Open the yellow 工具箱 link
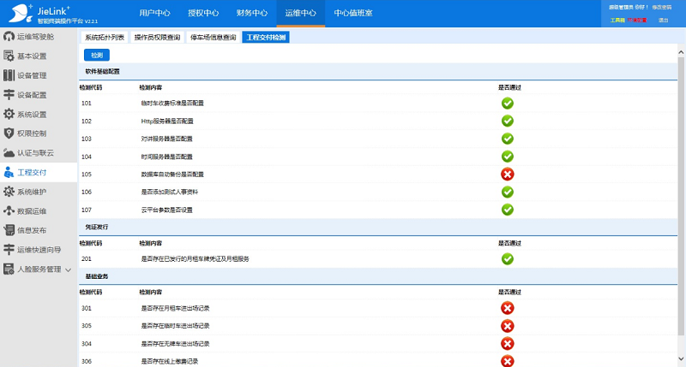Viewport: 686px width, 367px height. (x=617, y=20)
